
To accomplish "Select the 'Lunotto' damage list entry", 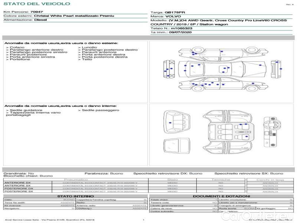I will point(89,47).
